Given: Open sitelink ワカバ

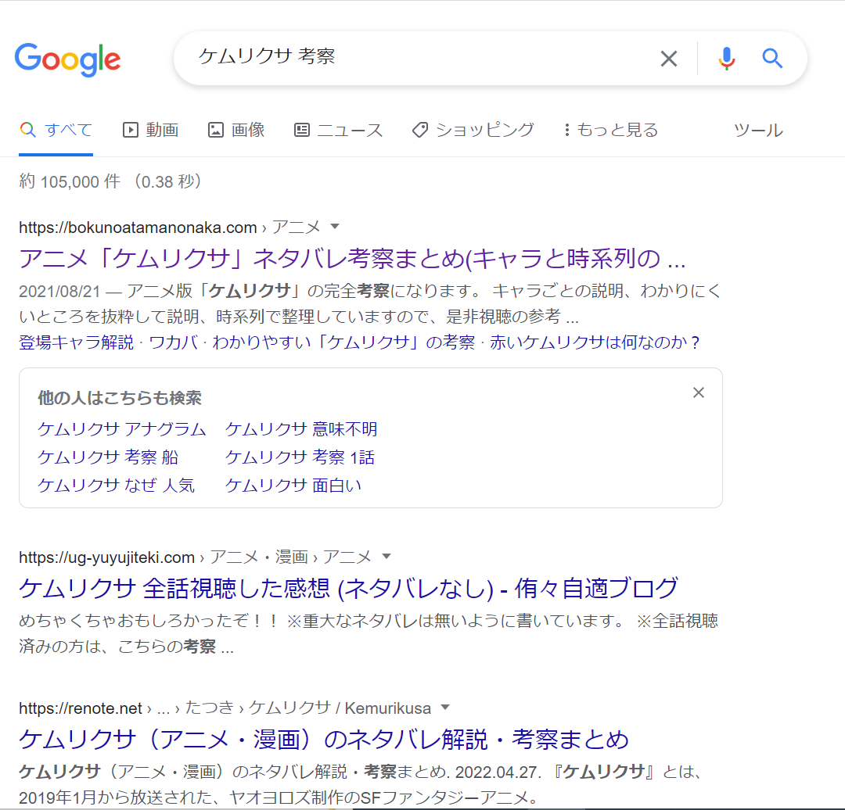Looking at the screenshot, I should click(173, 342).
